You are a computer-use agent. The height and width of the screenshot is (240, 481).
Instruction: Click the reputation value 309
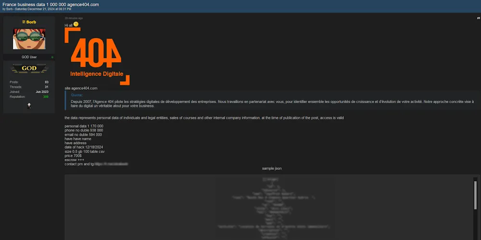click(46, 97)
